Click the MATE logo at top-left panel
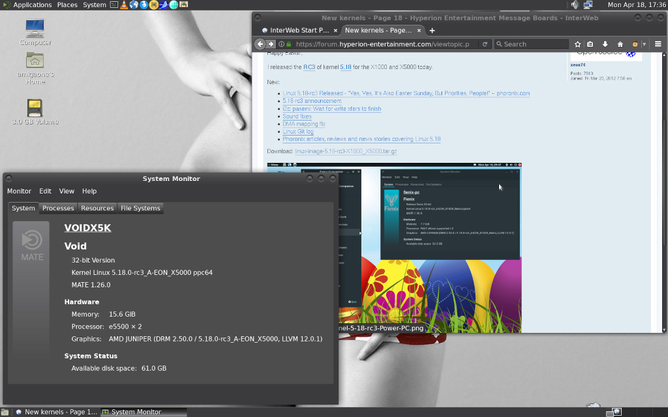668x417 pixels. pyautogui.click(x=6, y=5)
